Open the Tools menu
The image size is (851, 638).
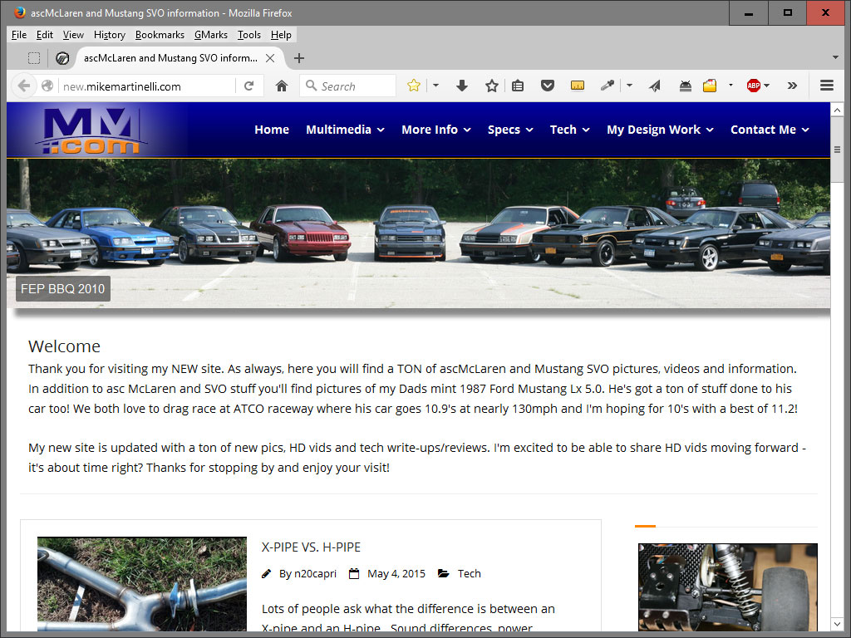point(249,35)
